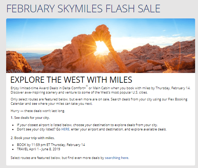
Task: Select the 'See deals for your city' step
Action: click(x=30, y=118)
